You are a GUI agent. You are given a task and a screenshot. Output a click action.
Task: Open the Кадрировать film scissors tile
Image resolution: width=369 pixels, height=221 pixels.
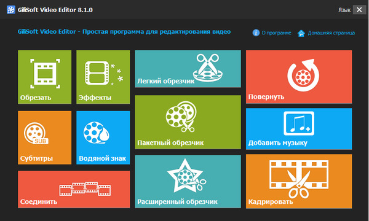point(299,181)
